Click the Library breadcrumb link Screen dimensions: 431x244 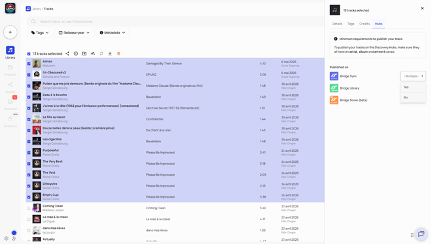(36, 9)
